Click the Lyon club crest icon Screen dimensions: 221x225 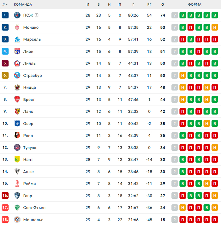point(17,51)
